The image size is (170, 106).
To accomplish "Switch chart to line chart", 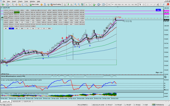I will [x=72, y=5].
